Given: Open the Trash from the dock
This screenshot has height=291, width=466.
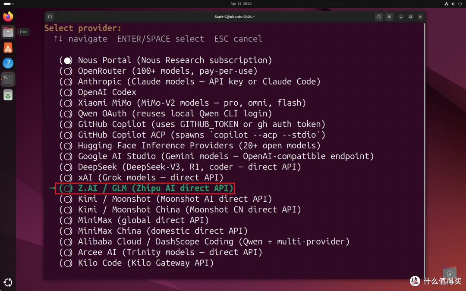Looking at the screenshot, I should click(x=8, y=95).
